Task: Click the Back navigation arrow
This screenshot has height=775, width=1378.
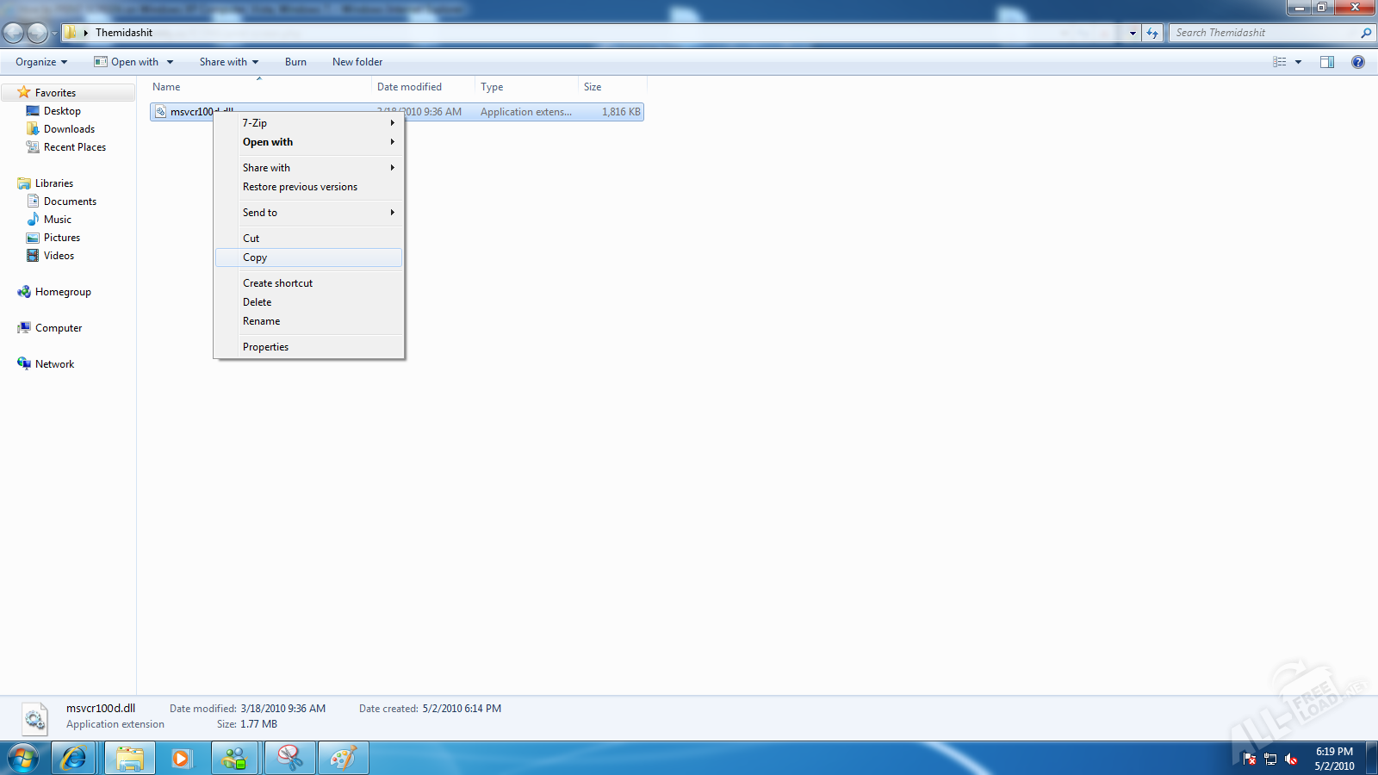Action: tap(14, 34)
